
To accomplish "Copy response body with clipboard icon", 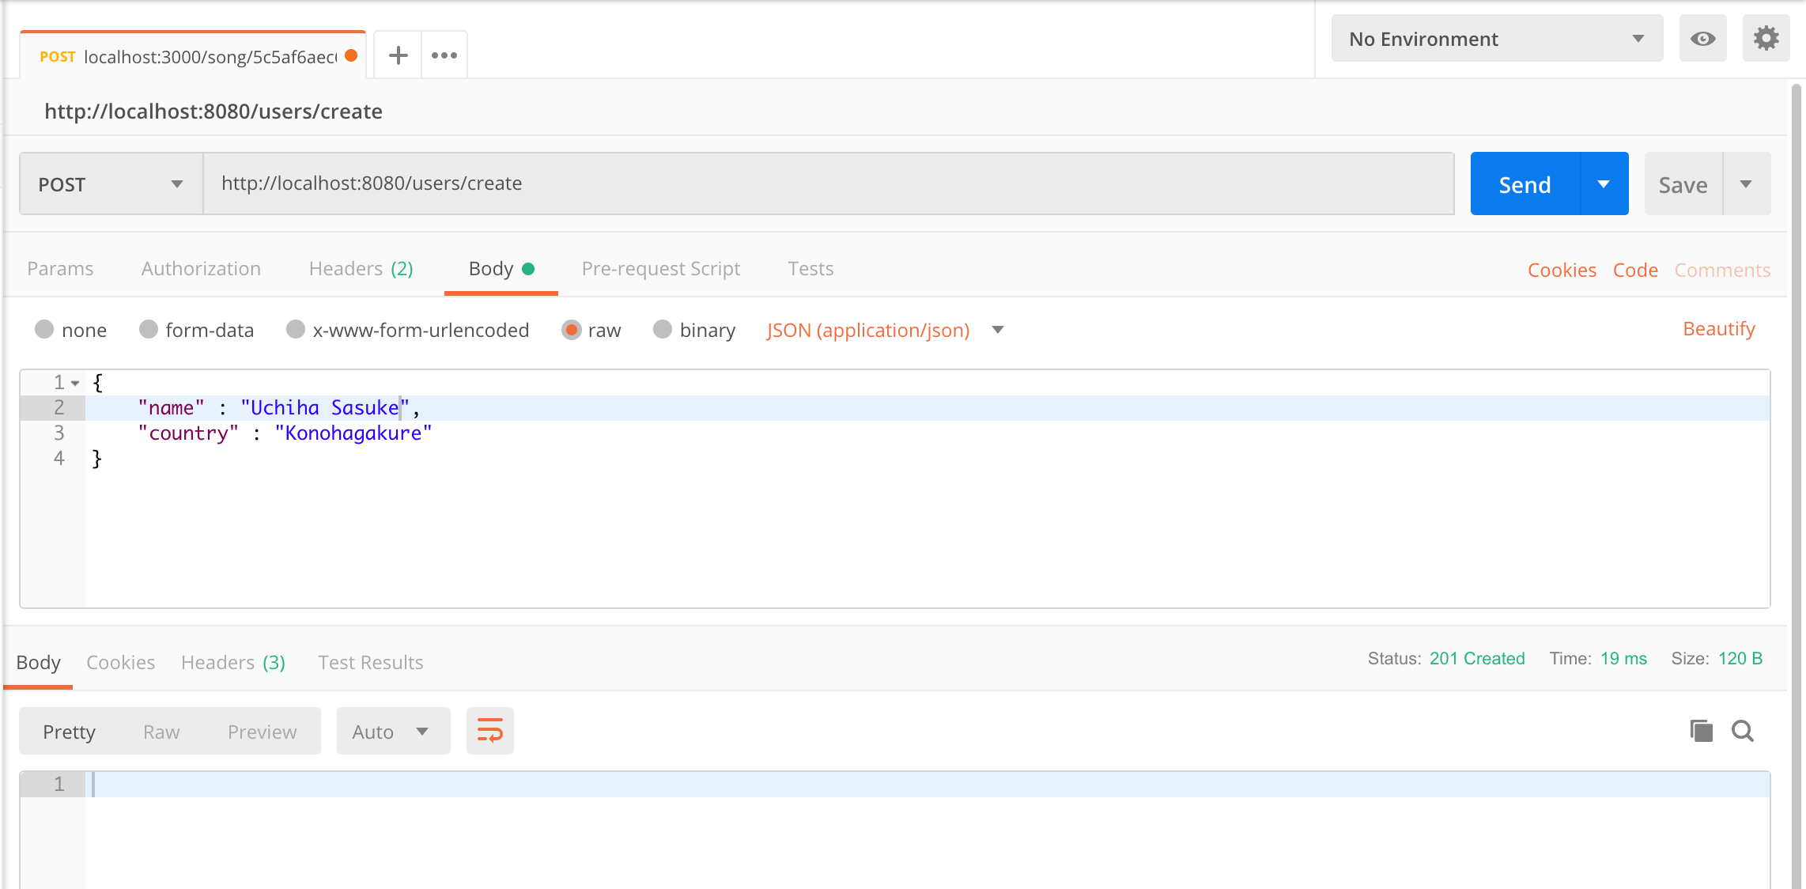I will [1701, 731].
